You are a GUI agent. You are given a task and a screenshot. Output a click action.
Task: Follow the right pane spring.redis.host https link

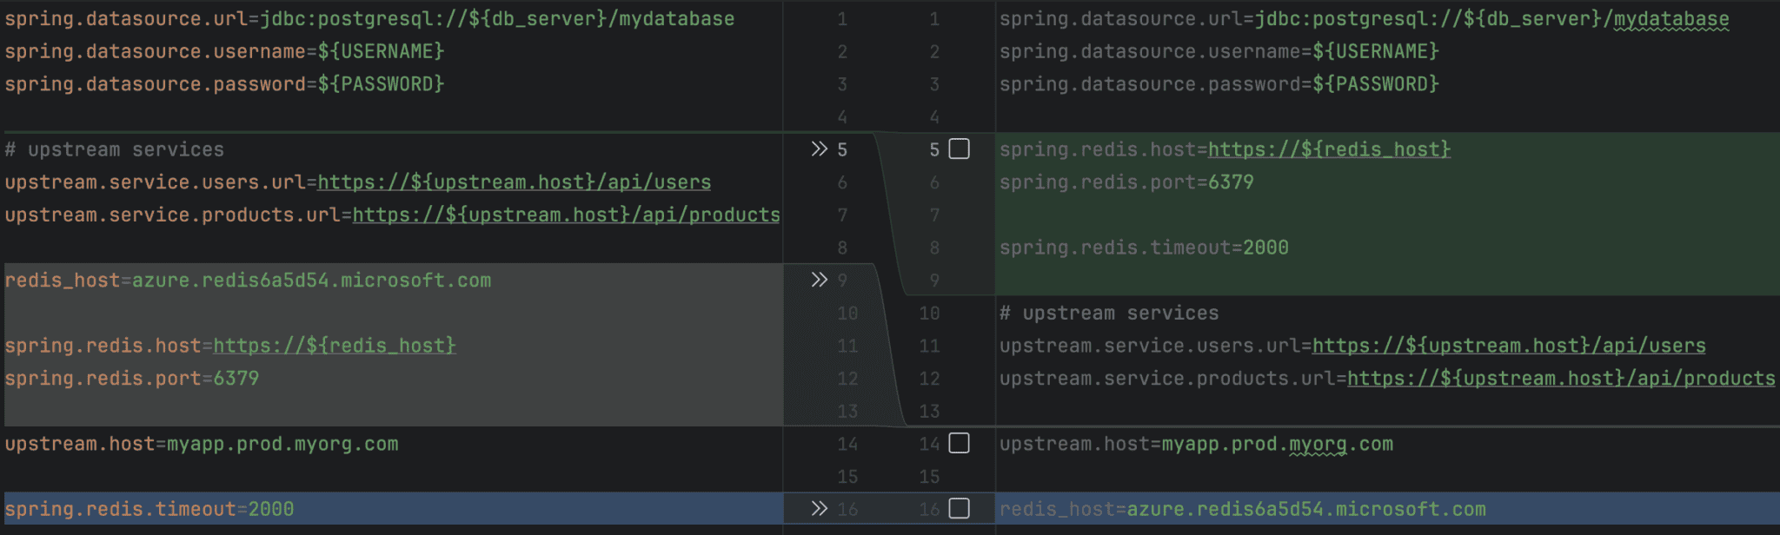[1329, 149]
